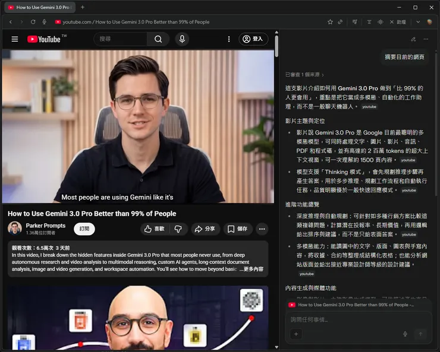Click the address bar URL text

pyautogui.click(x=136, y=22)
